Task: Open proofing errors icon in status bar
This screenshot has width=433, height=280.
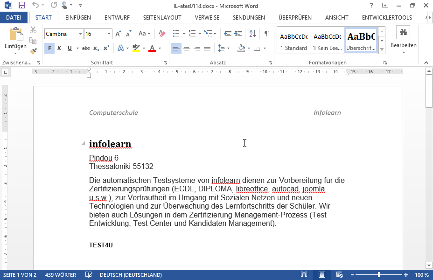Action: tap(89, 275)
